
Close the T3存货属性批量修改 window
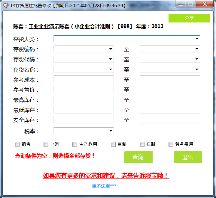point(205,4)
